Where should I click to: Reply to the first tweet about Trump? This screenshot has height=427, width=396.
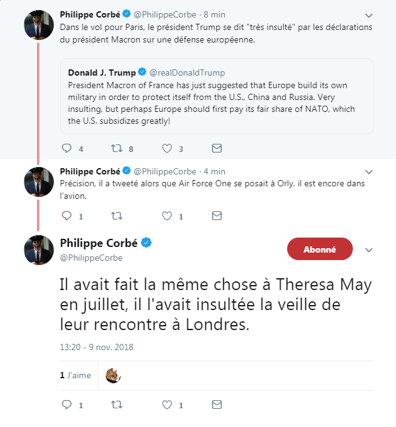point(68,148)
